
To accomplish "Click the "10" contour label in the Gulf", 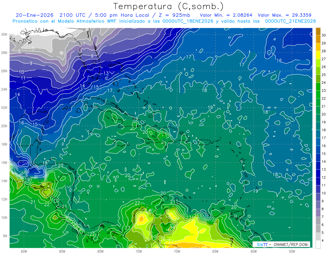I will point(22,72).
